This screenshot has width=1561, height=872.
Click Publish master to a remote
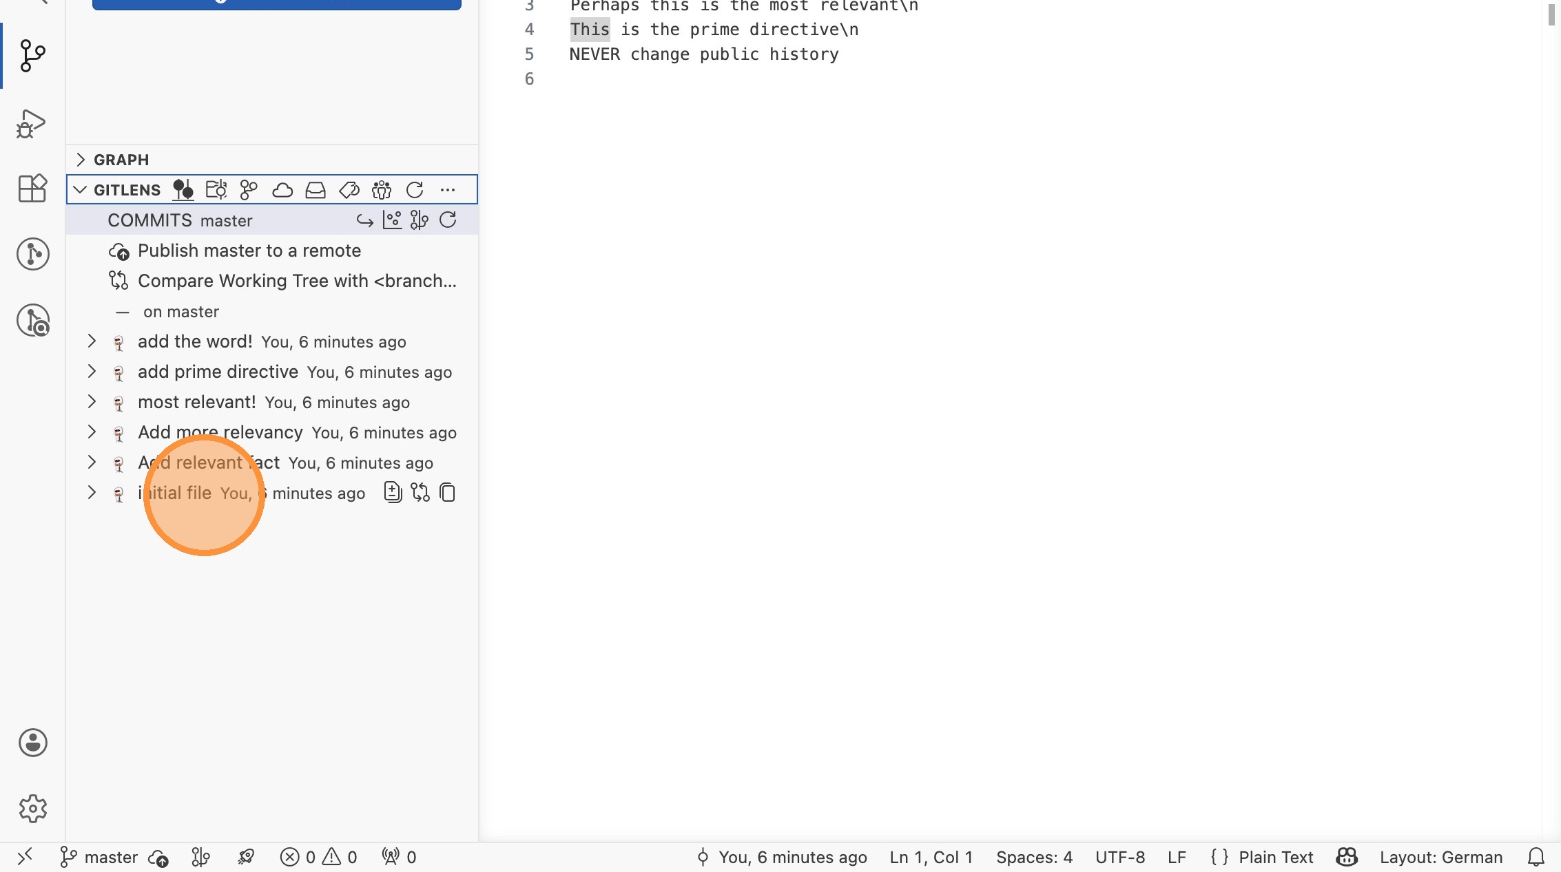[x=249, y=251]
